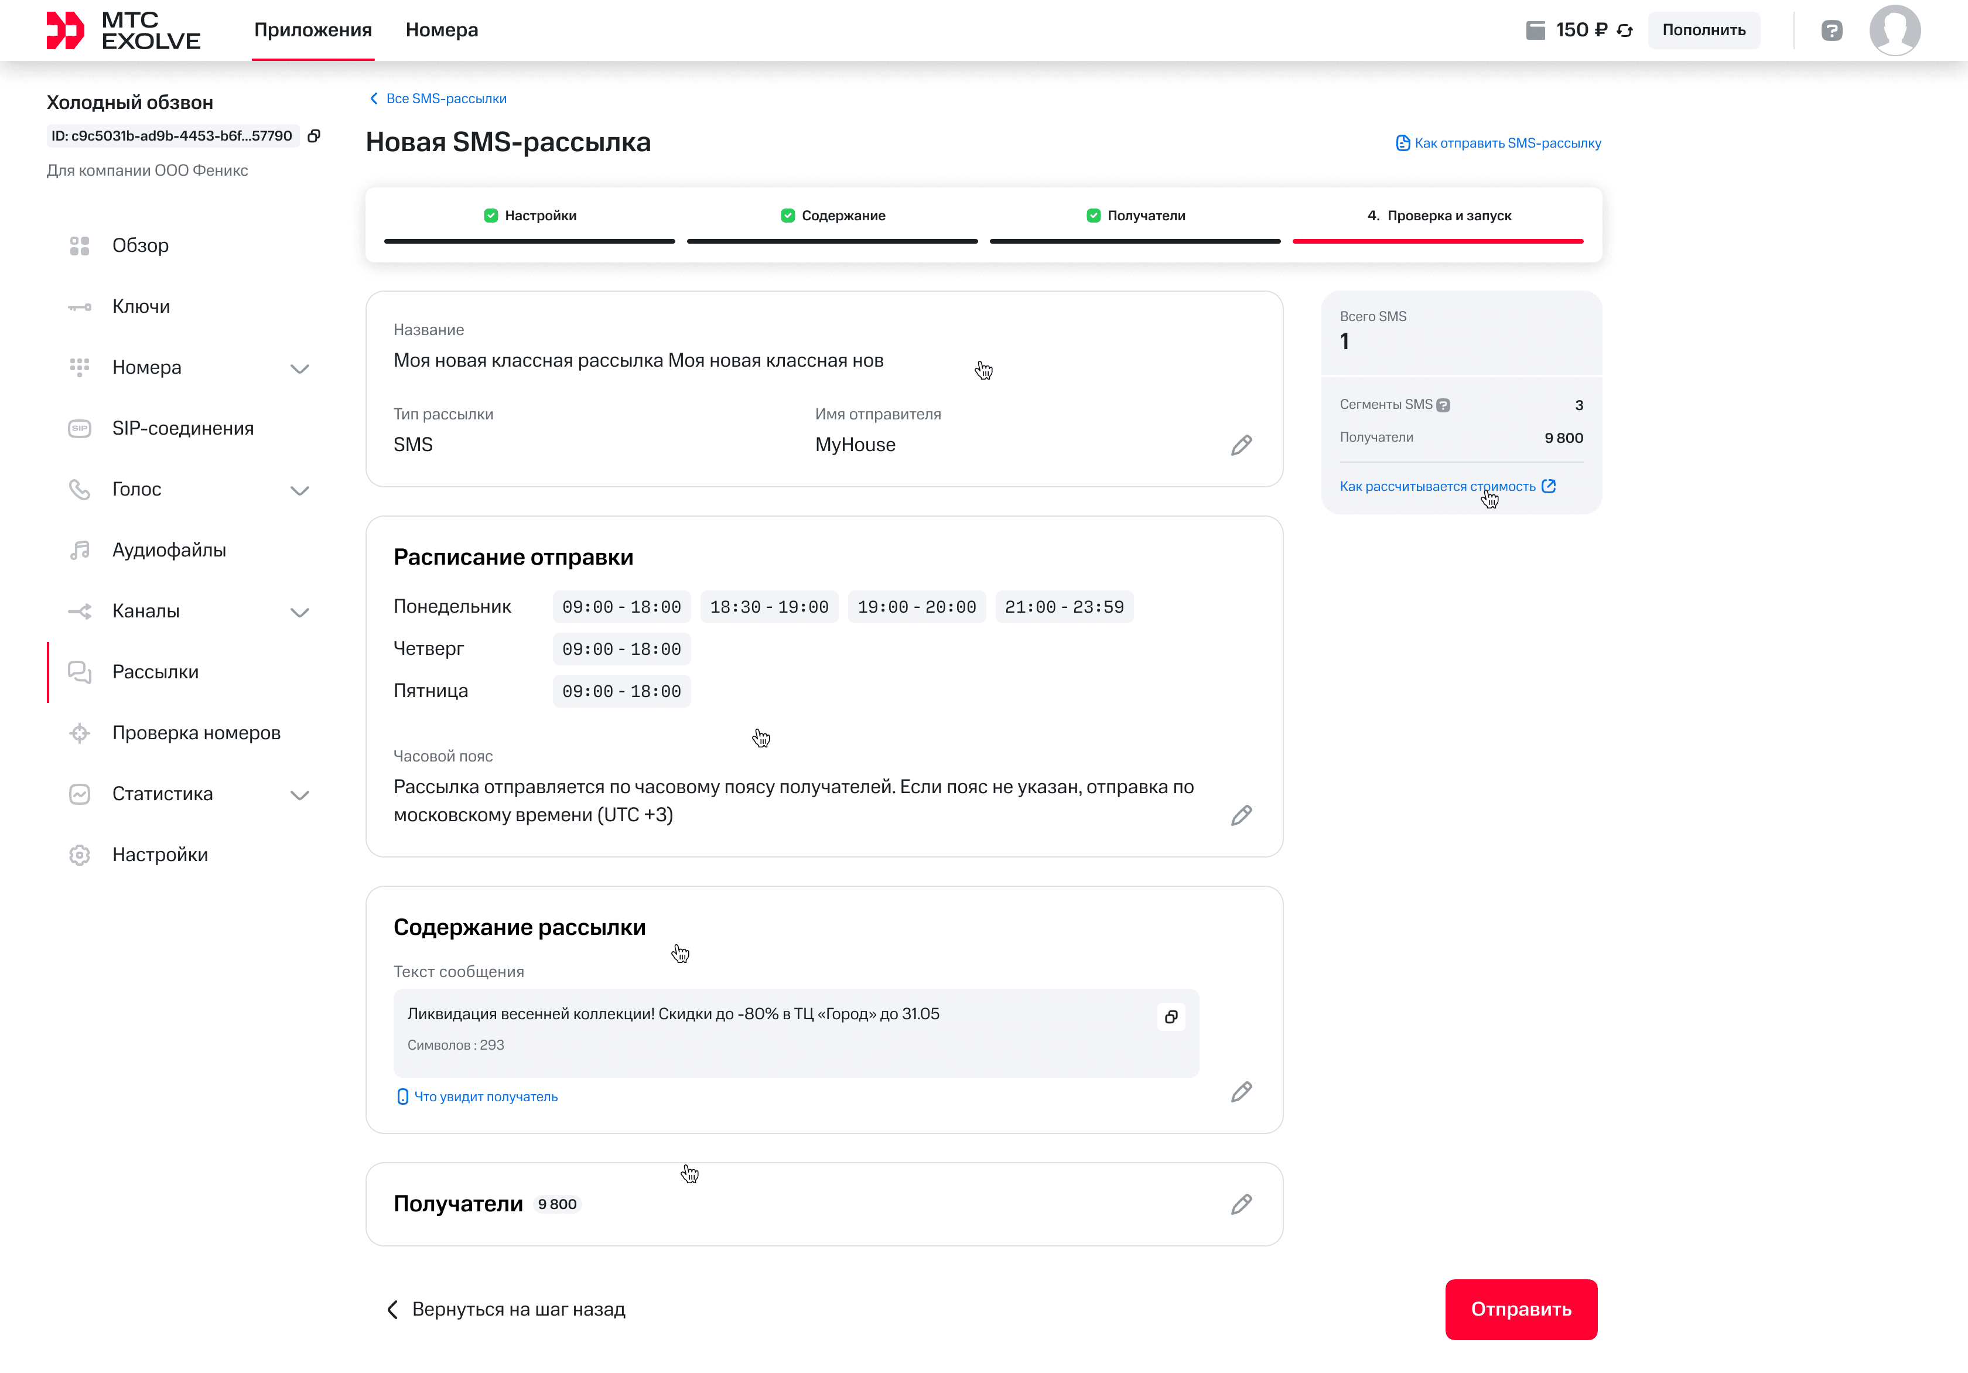Click the Monday 21:00 - 23:59 time slot
The height and width of the screenshot is (1373, 1968).
click(1064, 607)
